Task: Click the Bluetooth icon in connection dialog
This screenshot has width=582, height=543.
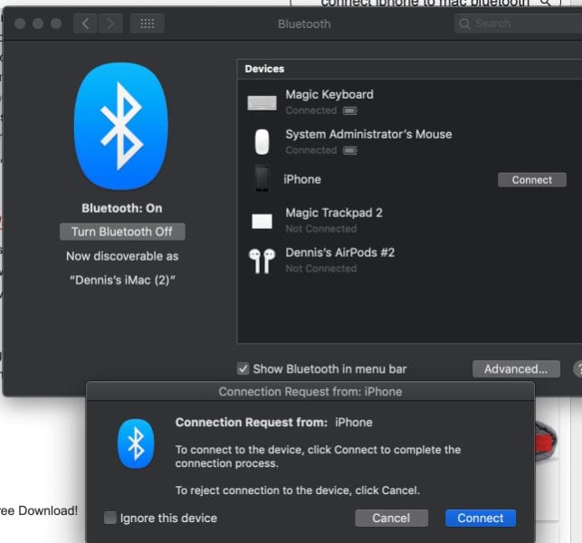Action: pos(136,443)
